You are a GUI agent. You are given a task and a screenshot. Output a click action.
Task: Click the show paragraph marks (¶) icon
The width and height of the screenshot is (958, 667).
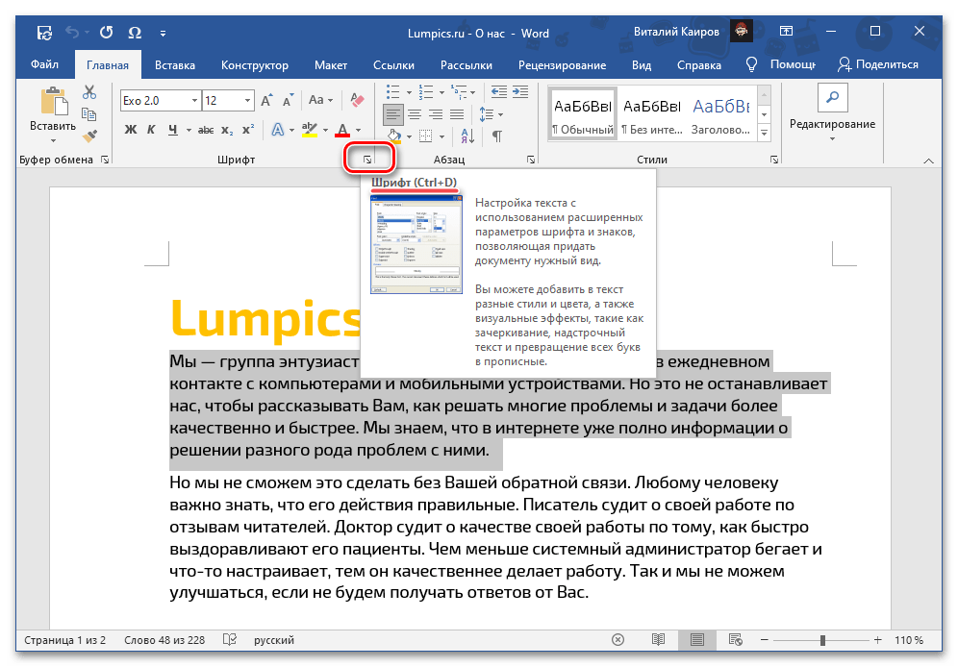click(x=497, y=136)
